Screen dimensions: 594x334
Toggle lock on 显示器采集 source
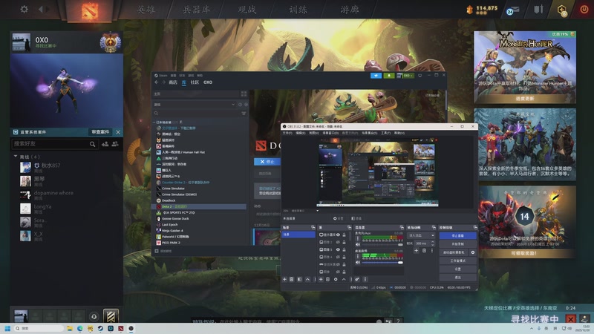tap(344, 235)
